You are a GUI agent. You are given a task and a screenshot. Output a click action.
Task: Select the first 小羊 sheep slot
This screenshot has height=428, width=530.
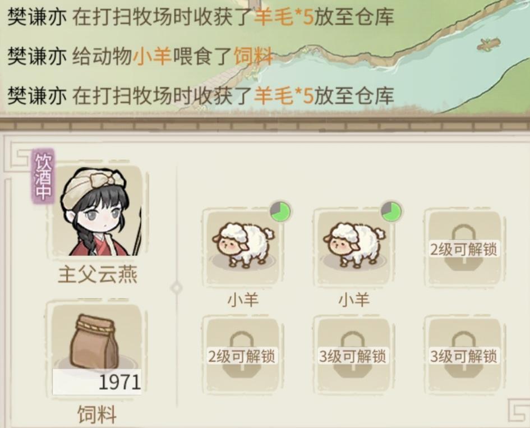(243, 247)
